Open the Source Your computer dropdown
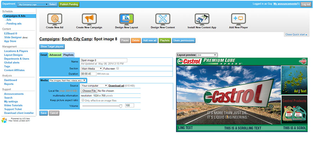The image size is (313, 141). point(94,85)
